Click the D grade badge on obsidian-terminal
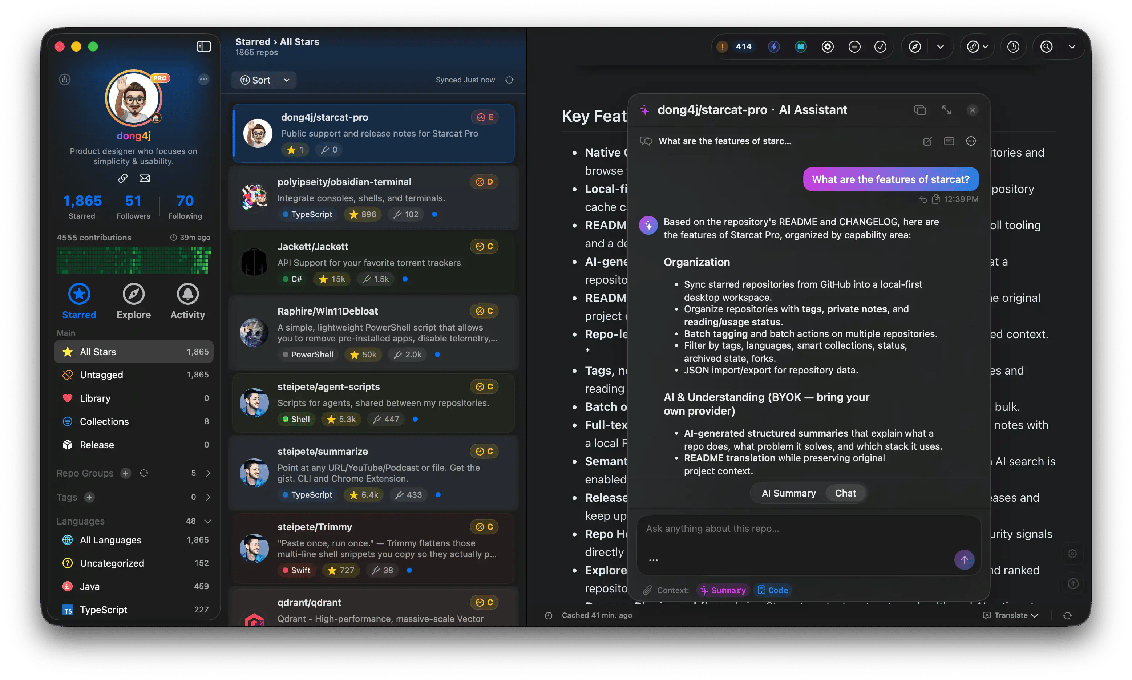The width and height of the screenshot is (1132, 680). point(484,182)
